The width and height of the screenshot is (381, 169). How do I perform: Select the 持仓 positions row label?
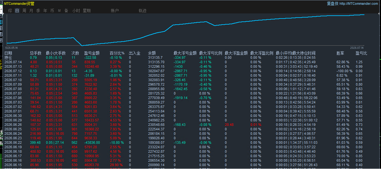[8, 58]
